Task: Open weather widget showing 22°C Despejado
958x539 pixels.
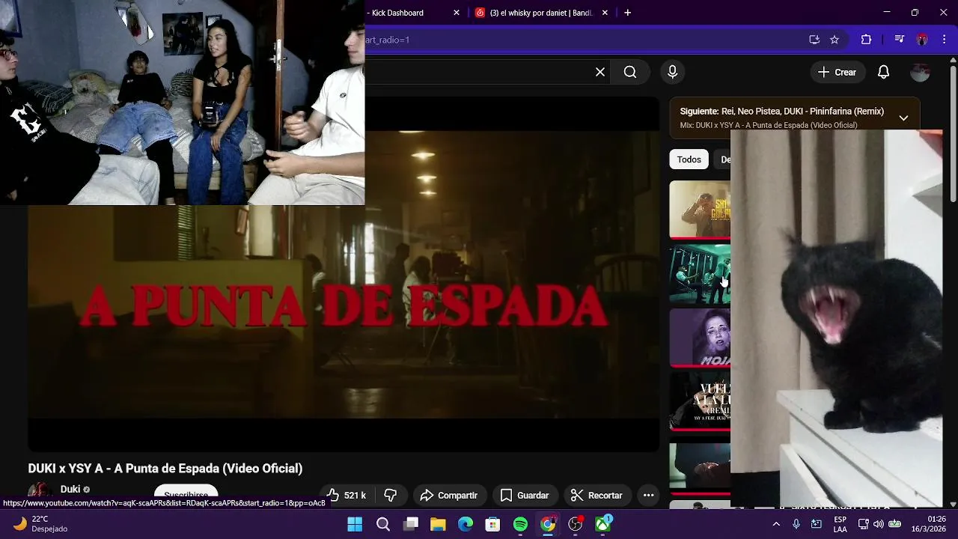Action: point(41,524)
